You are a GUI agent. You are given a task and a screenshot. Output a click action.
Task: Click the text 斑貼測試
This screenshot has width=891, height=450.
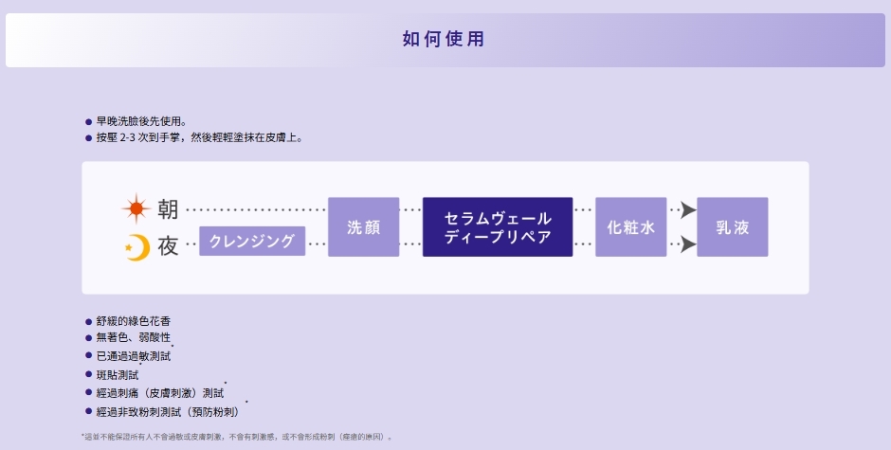click(x=118, y=375)
